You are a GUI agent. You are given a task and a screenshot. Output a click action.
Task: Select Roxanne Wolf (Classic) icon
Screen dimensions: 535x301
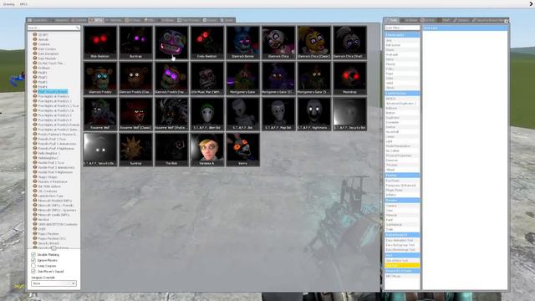135,114
